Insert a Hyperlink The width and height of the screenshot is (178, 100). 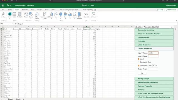(86, 15)
